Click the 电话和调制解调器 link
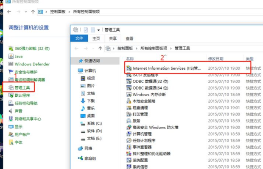Viewport: 263px width, 169px height. click(30, 80)
